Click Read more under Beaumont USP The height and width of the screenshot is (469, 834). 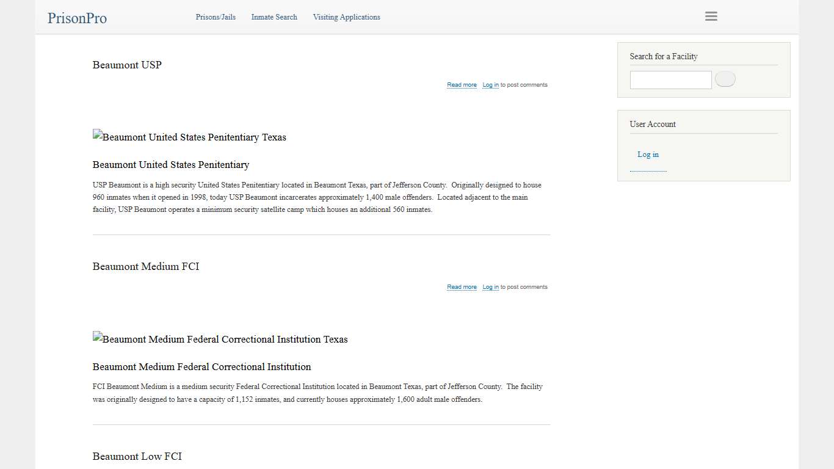(x=462, y=85)
